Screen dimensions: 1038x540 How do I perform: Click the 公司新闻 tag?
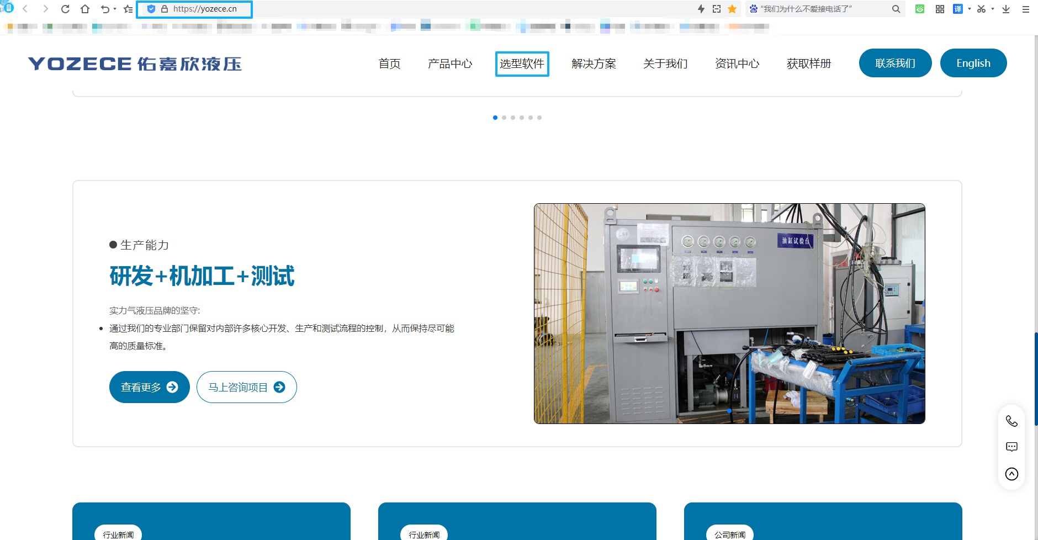pyautogui.click(x=730, y=534)
